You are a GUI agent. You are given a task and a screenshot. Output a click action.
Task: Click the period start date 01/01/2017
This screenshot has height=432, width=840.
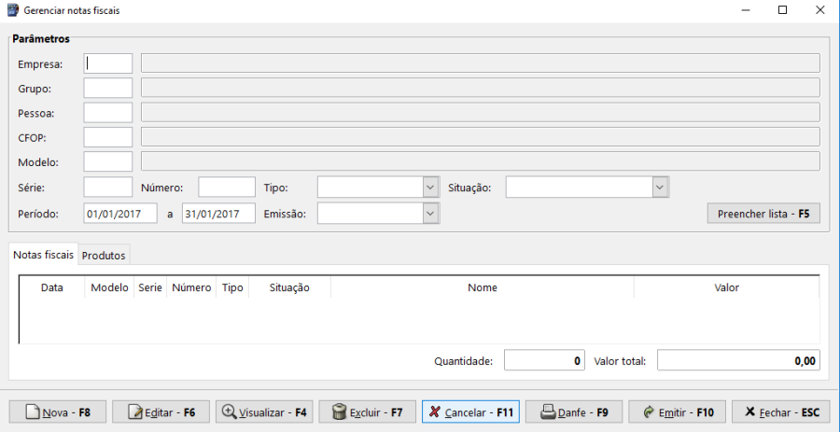click(120, 214)
